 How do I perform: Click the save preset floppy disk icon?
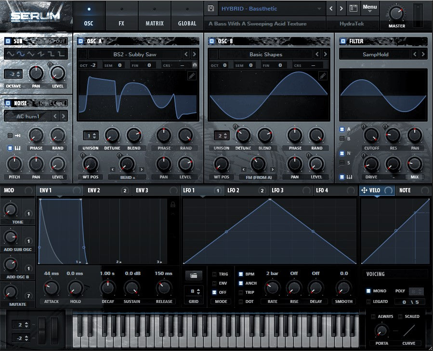click(210, 9)
